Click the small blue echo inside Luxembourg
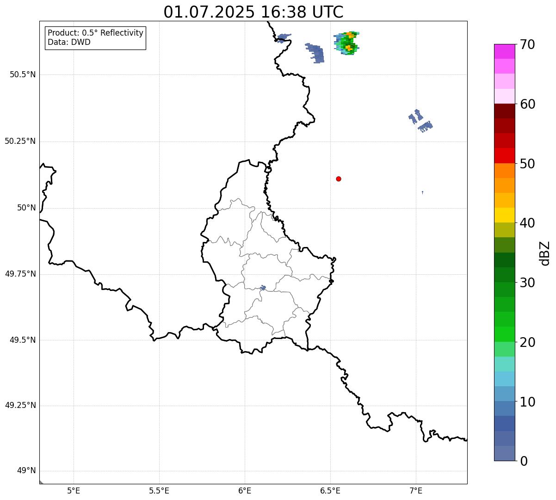This screenshot has height=500, width=556. coord(263,288)
